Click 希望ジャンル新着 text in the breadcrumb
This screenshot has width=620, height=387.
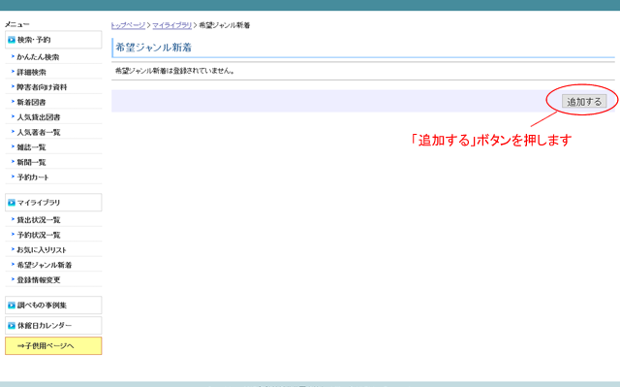pyautogui.click(x=224, y=25)
